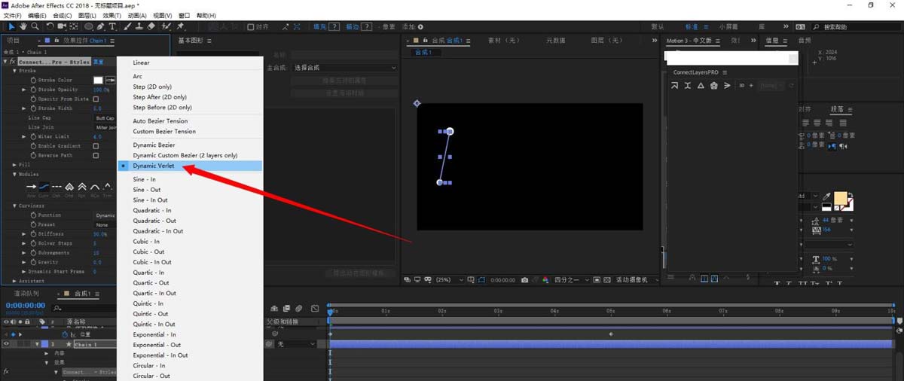
Task: Open the 合成(C) menu
Action: coord(61,15)
